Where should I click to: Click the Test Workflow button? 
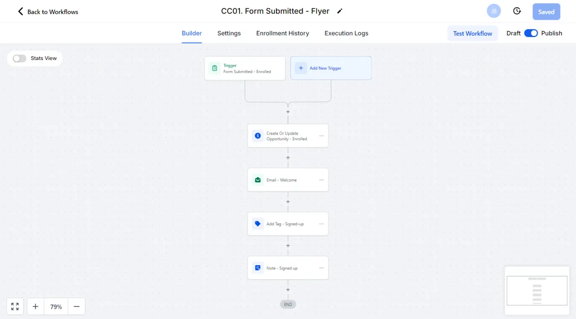click(472, 33)
